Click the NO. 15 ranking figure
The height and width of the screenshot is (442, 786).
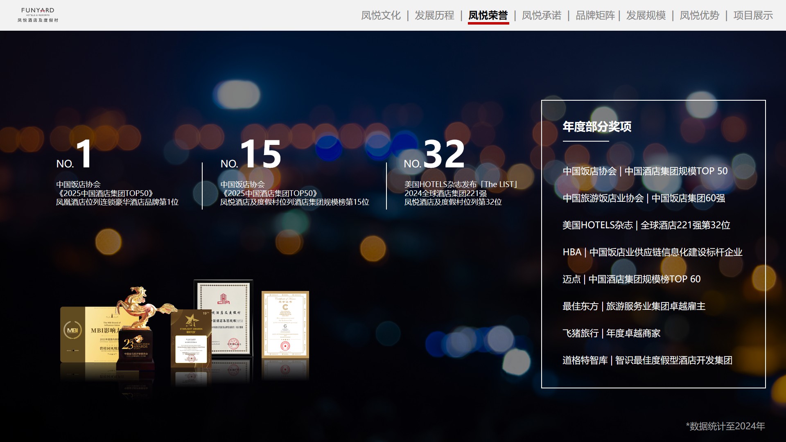pos(260,154)
